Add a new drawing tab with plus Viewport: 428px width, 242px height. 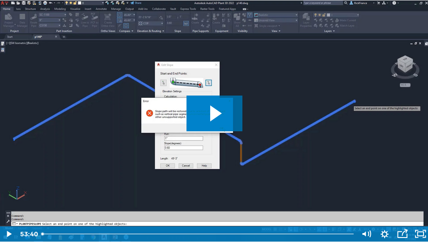click(64, 37)
